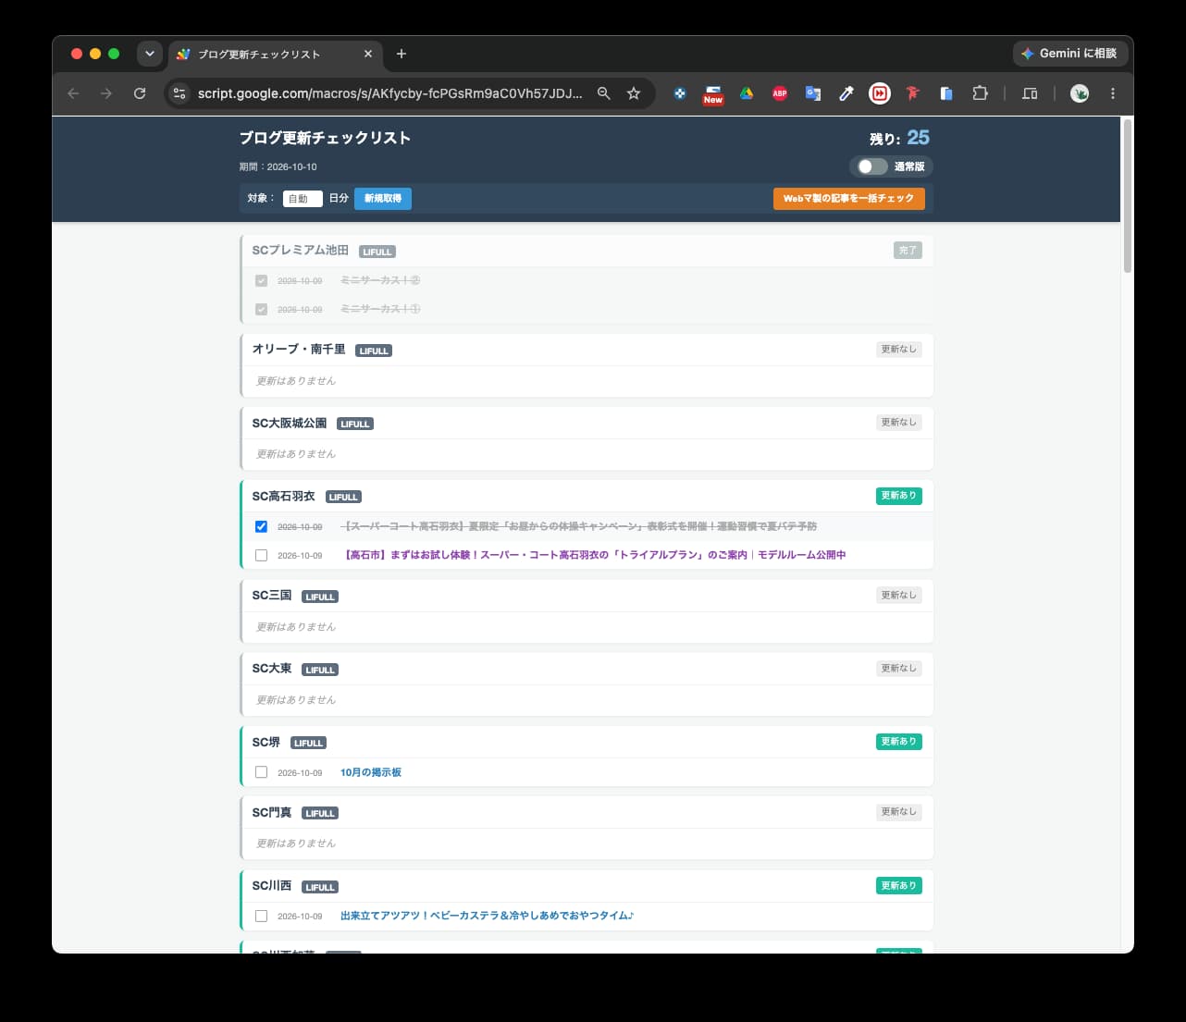Click the 更新なし badge on SC門真
1186x1022 pixels.
coord(898,811)
